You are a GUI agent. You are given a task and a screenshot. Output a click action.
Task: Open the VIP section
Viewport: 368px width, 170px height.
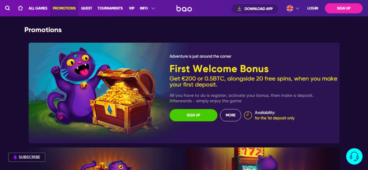point(132,8)
